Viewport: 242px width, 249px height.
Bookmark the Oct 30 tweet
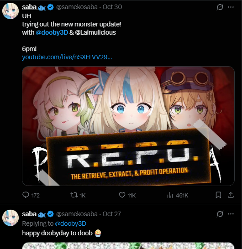pos(218,195)
